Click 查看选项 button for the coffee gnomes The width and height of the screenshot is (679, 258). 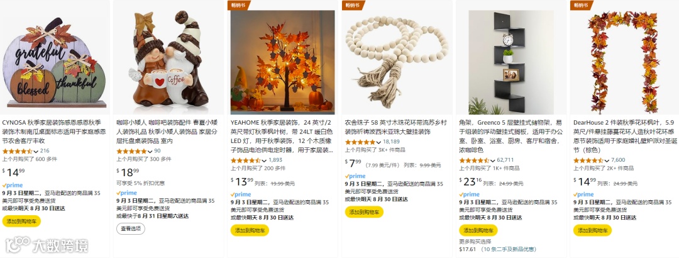pyautogui.click(x=130, y=229)
